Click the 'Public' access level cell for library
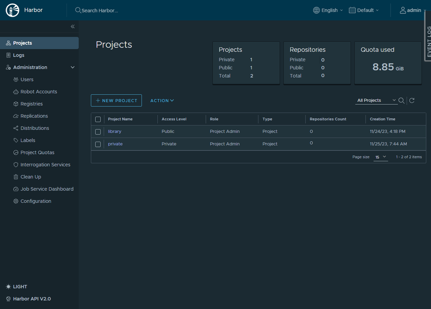 point(168,131)
